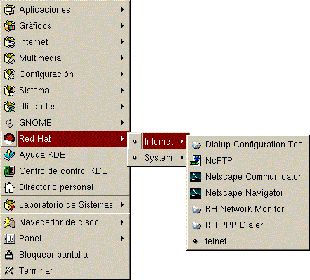Click the Utilidades package icon

pos(9,107)
